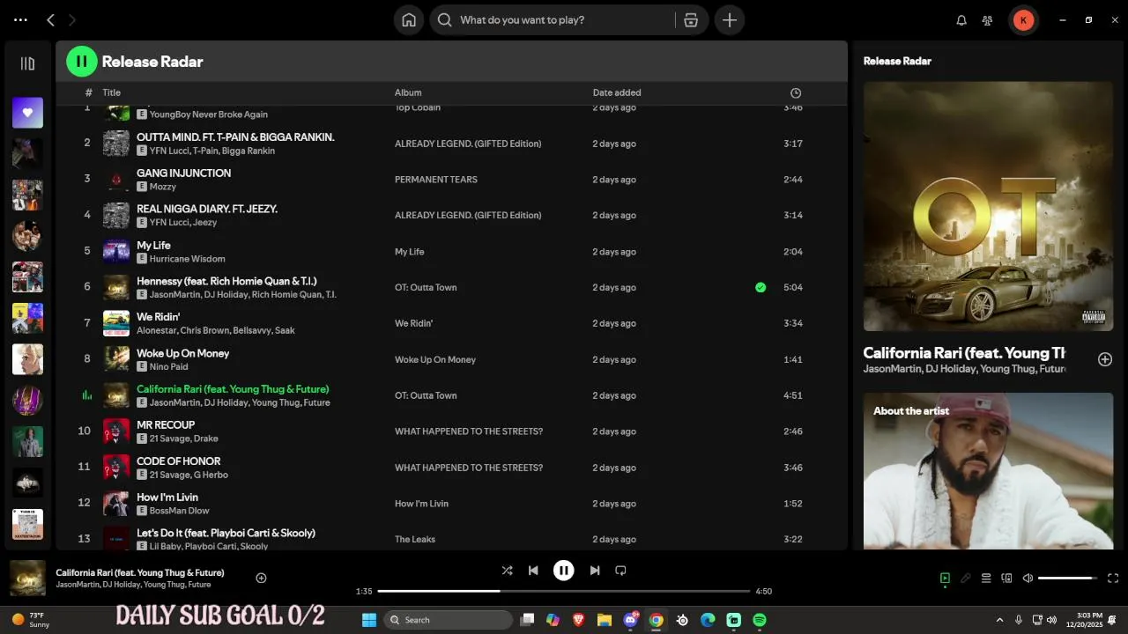Skip to next track
This screenshot has width=1128, height=634.
(595, 571)
